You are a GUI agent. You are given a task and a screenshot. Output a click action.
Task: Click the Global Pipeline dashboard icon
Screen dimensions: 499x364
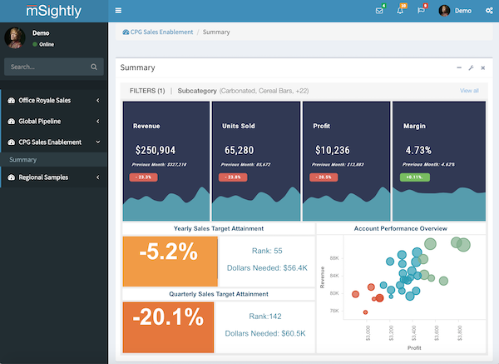(x=11, y=121)
